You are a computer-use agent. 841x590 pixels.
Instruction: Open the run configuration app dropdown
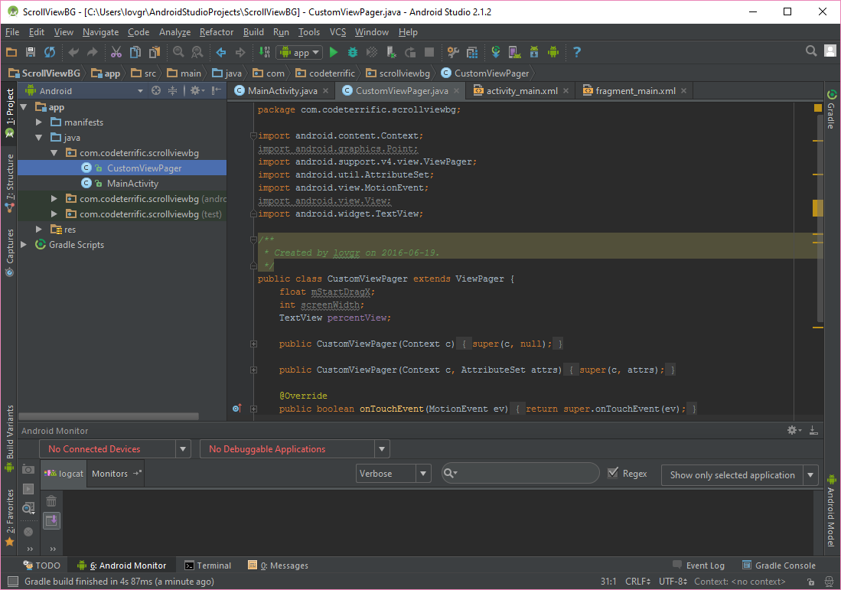(299, 52)
